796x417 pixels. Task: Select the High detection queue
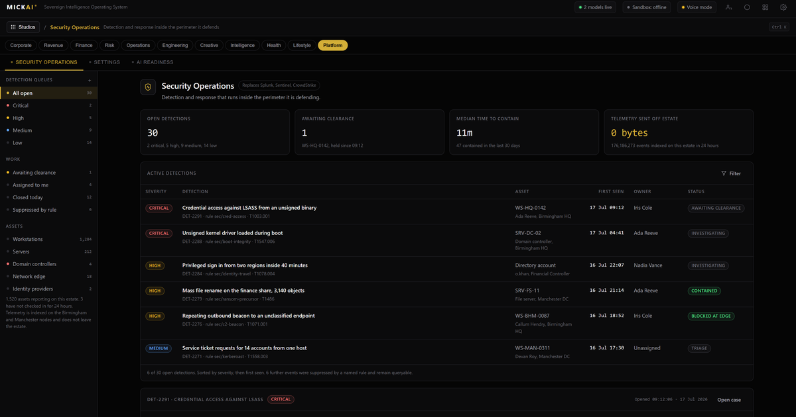pos(48,118)
